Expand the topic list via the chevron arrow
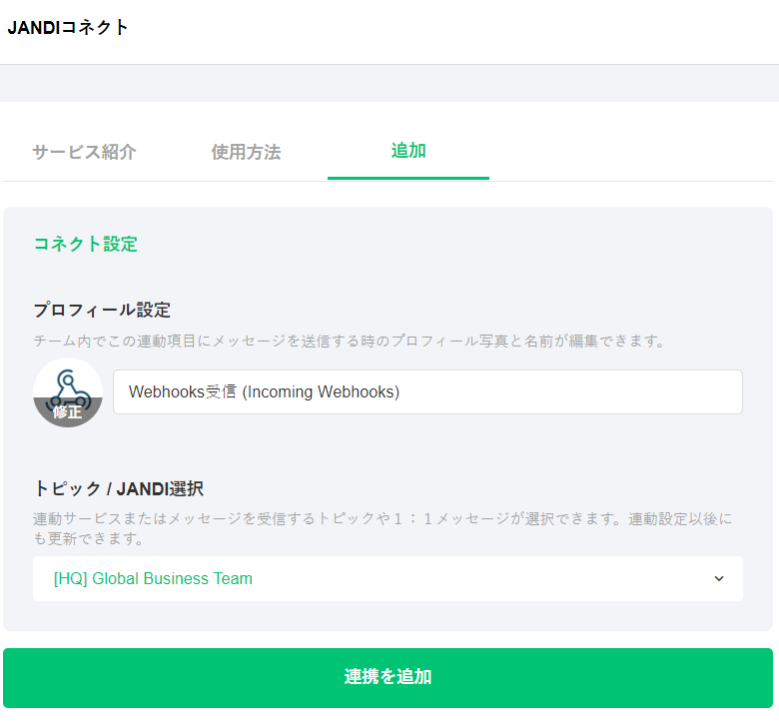779x723 pixels. [x=719, y=579]
